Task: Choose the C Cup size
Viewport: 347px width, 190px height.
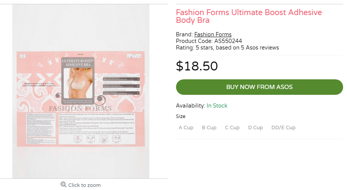Action: (x=232, y=128)
